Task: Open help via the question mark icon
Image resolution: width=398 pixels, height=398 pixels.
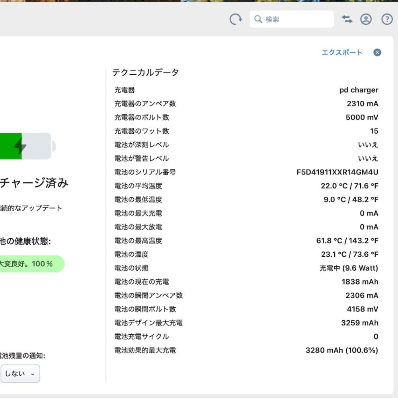Action: click(386, 19)
